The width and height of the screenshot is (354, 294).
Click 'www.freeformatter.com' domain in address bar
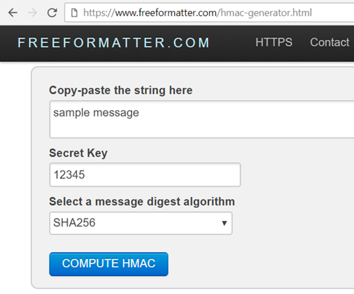(x=164, y=12)
